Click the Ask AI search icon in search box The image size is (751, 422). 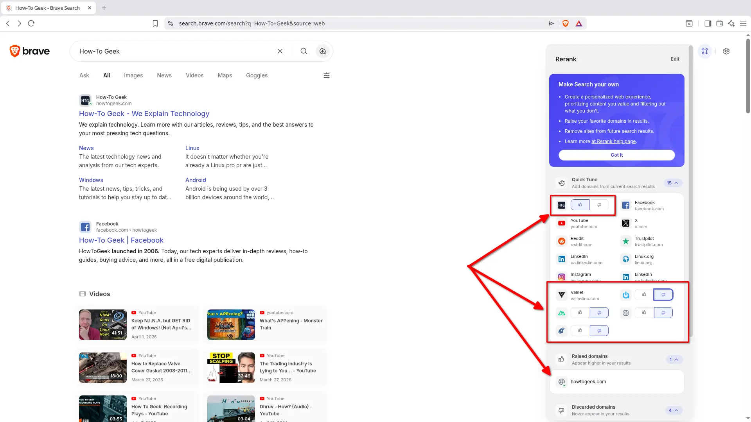pos(323,51)
